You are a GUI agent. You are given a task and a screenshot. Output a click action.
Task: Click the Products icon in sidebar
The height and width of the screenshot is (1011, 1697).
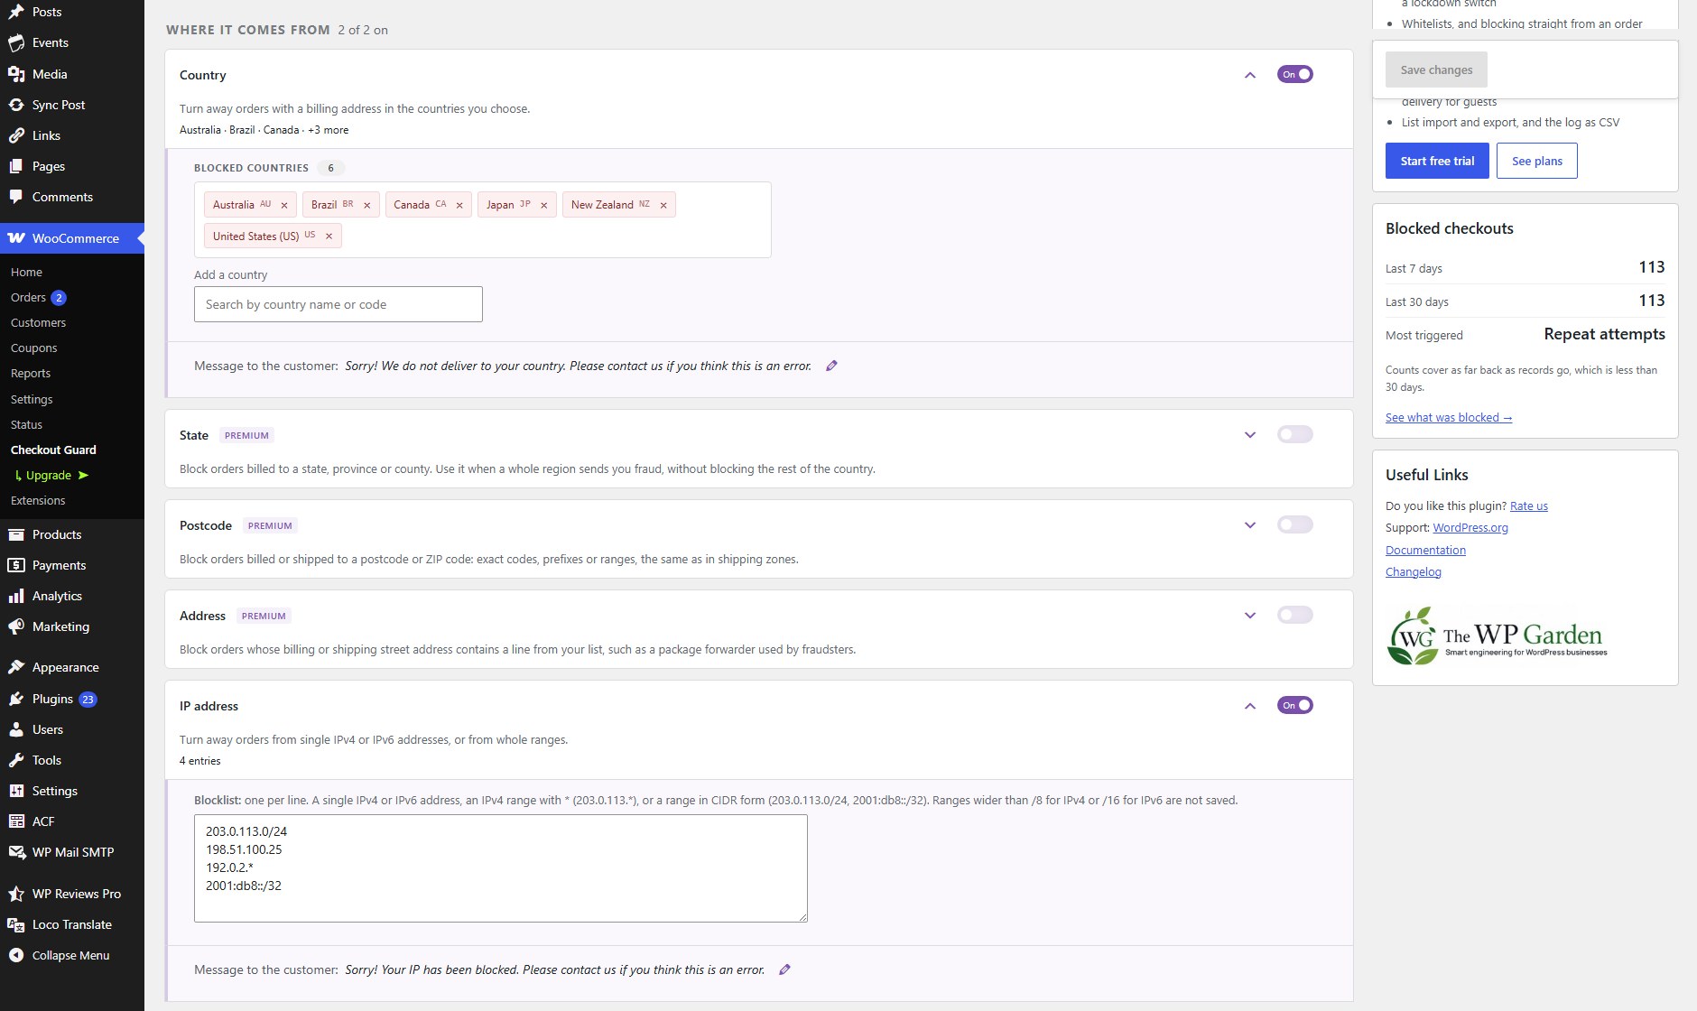tap(16, 534)
